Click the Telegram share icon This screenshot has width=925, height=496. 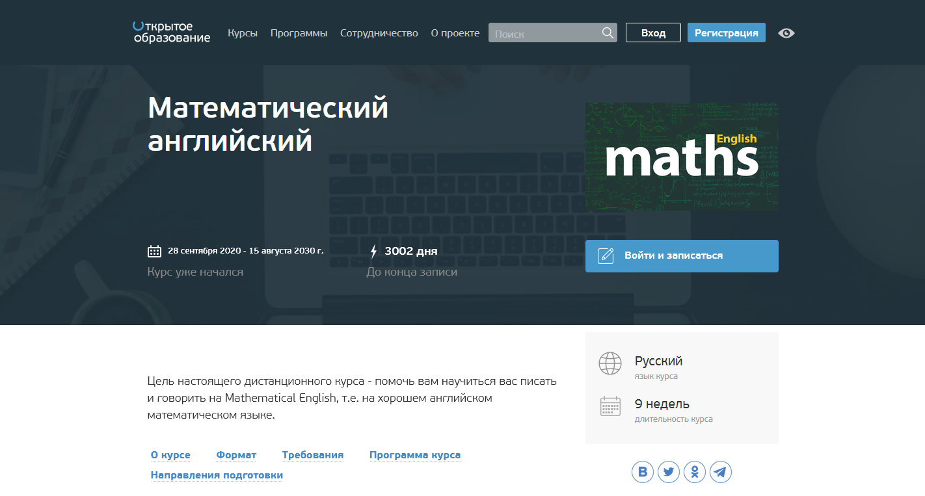721,472
